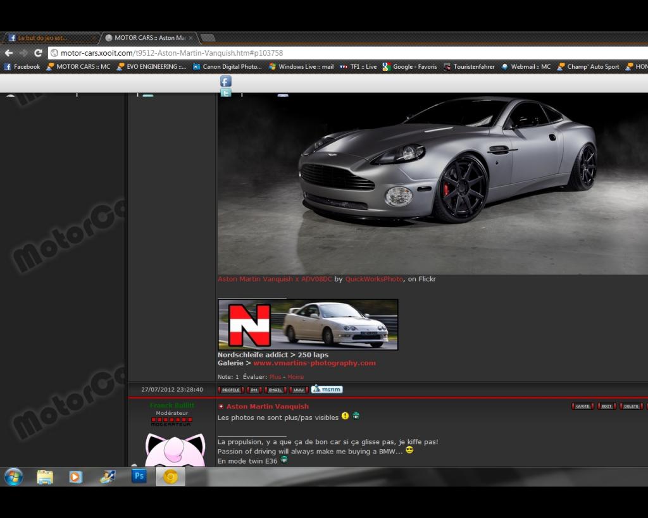The width and height of the screenshot is (648, 518).
Task: Click the EDIT button on Franck's post
Action: click(607, 406)
